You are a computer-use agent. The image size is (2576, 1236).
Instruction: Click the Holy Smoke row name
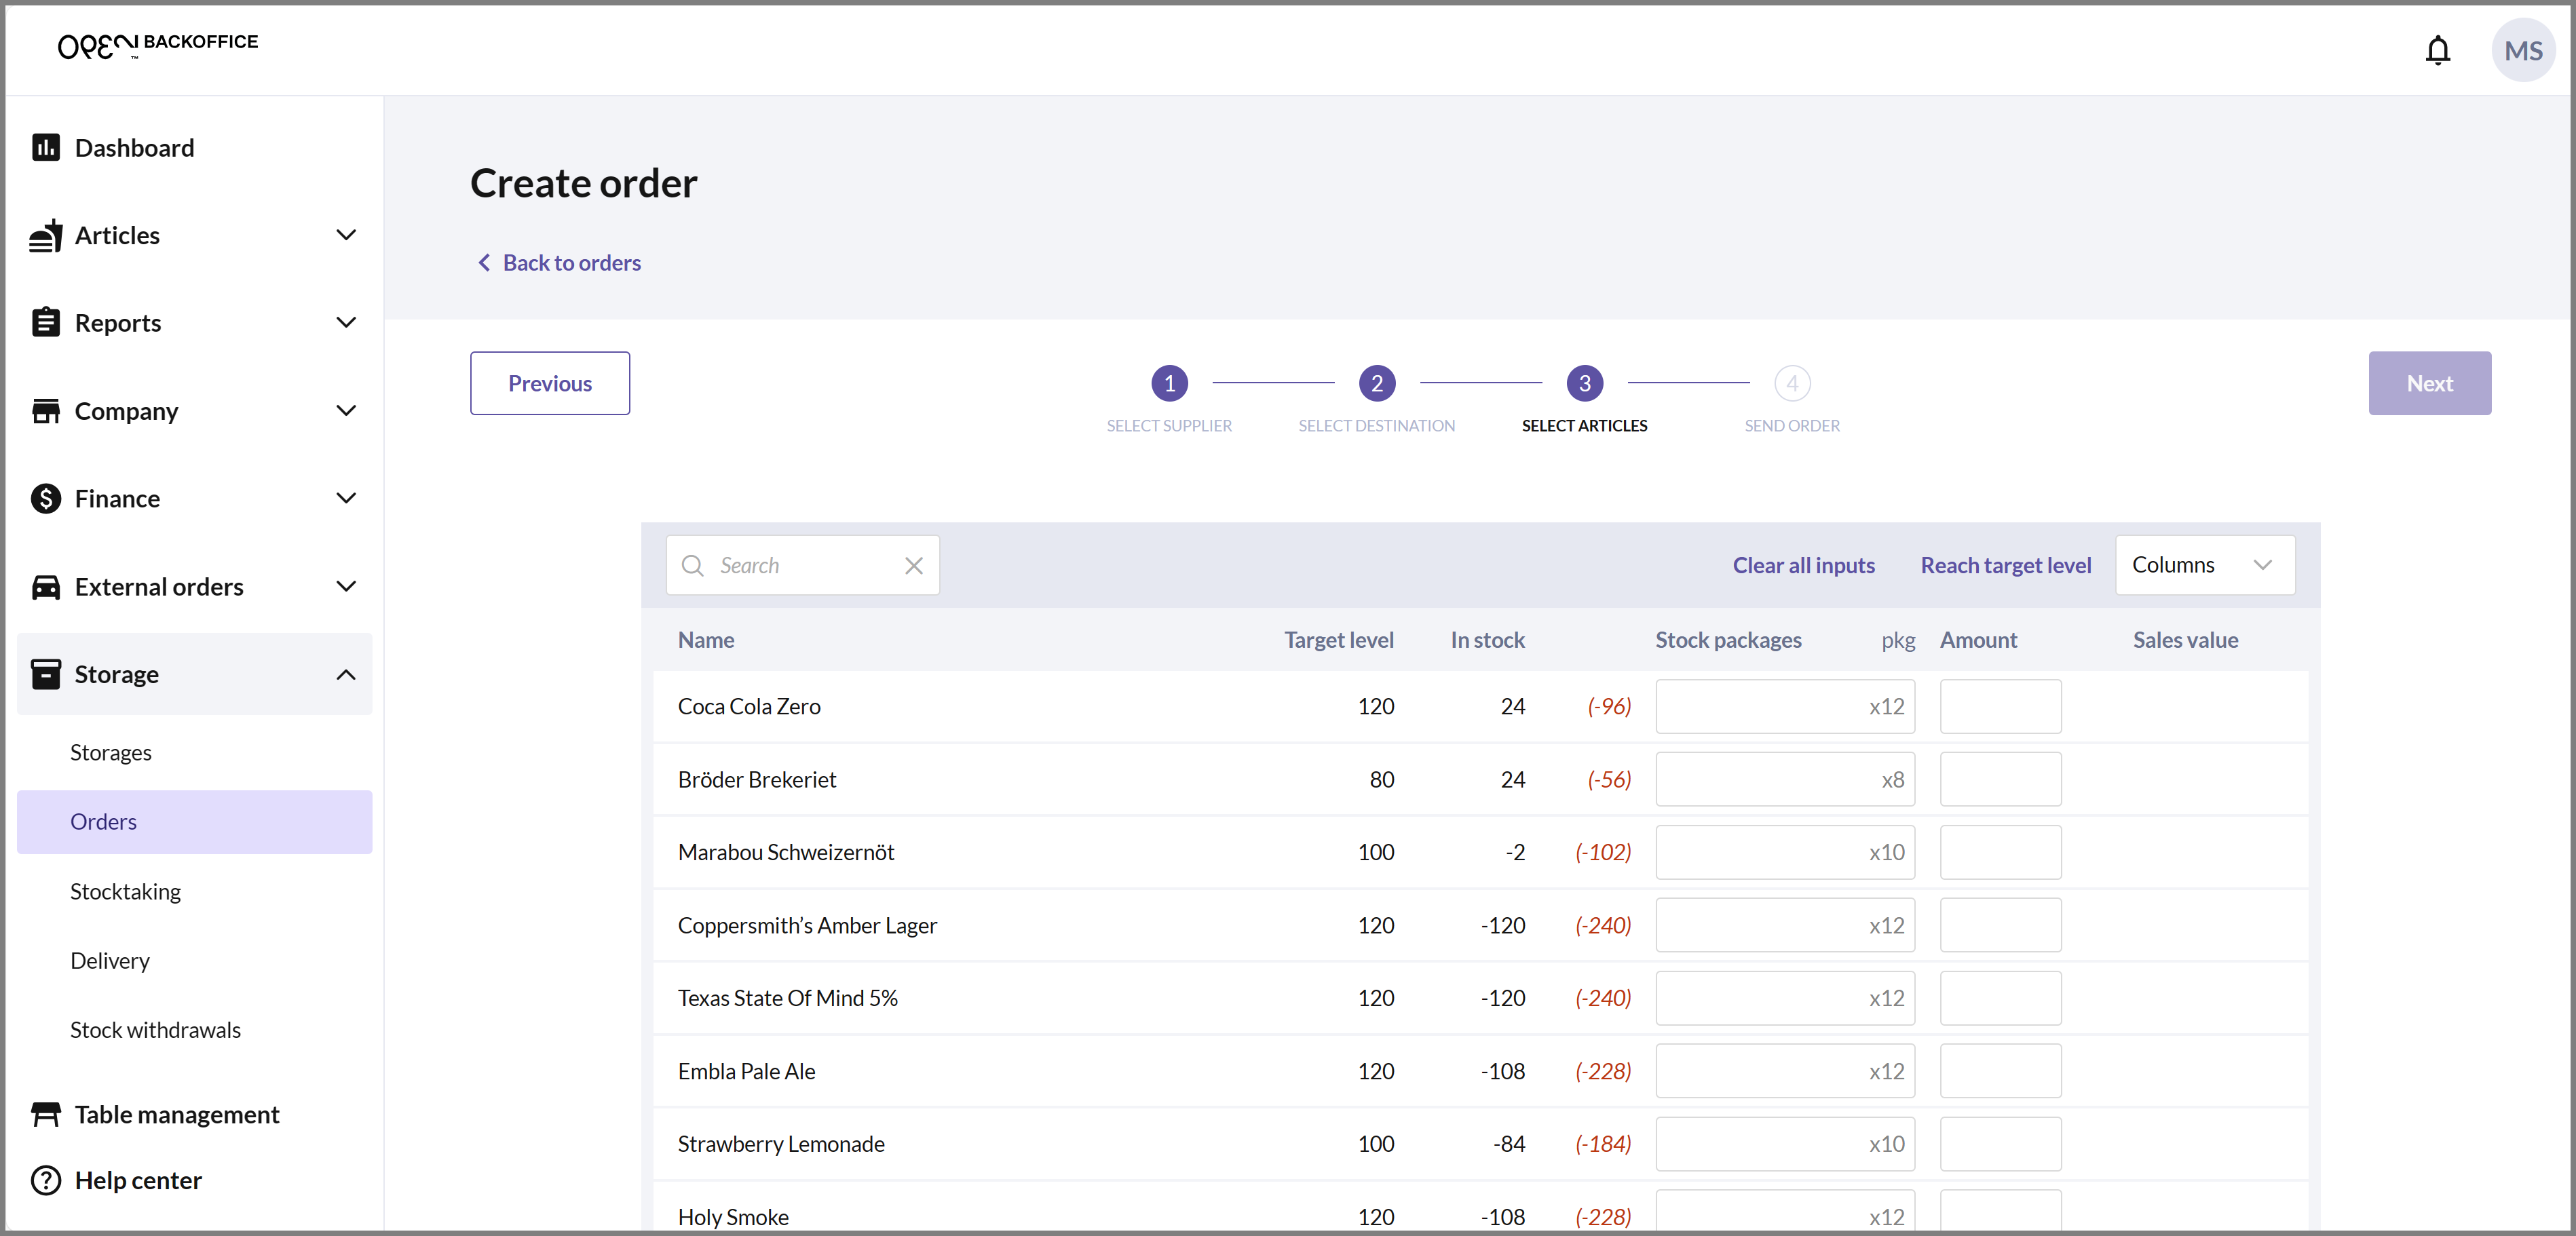click(x=733, y=1217)
